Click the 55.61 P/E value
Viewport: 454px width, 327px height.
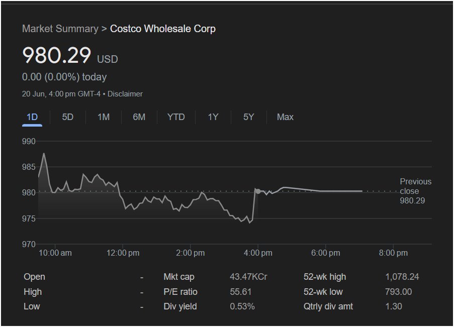pos(241,292)
